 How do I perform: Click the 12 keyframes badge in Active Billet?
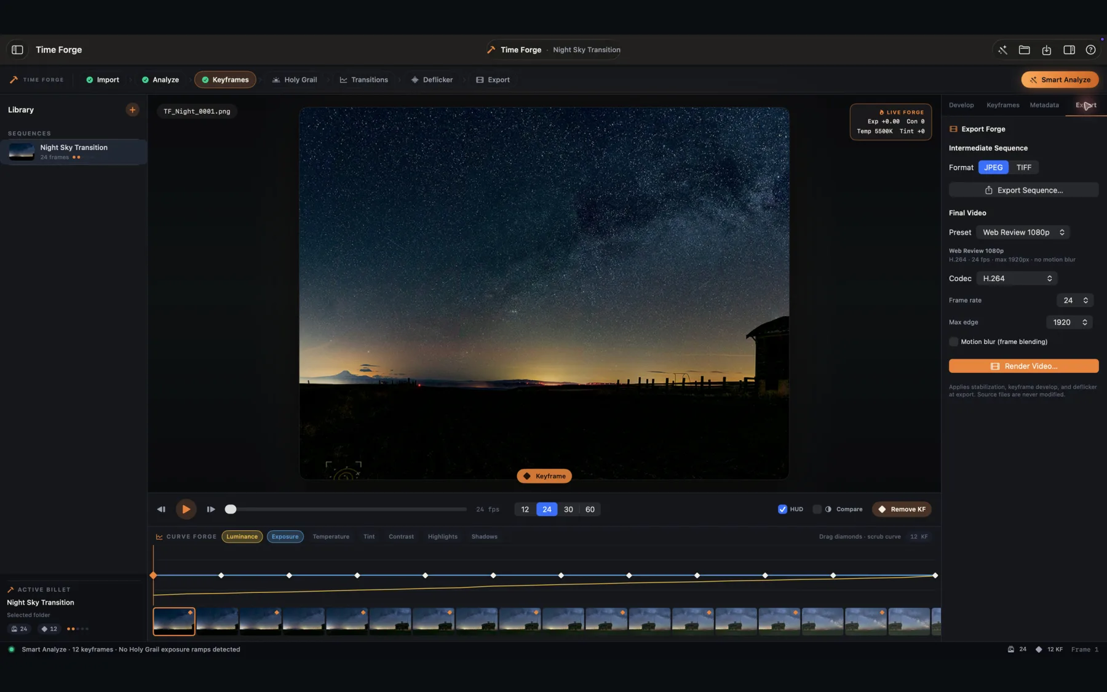point(49,629)
